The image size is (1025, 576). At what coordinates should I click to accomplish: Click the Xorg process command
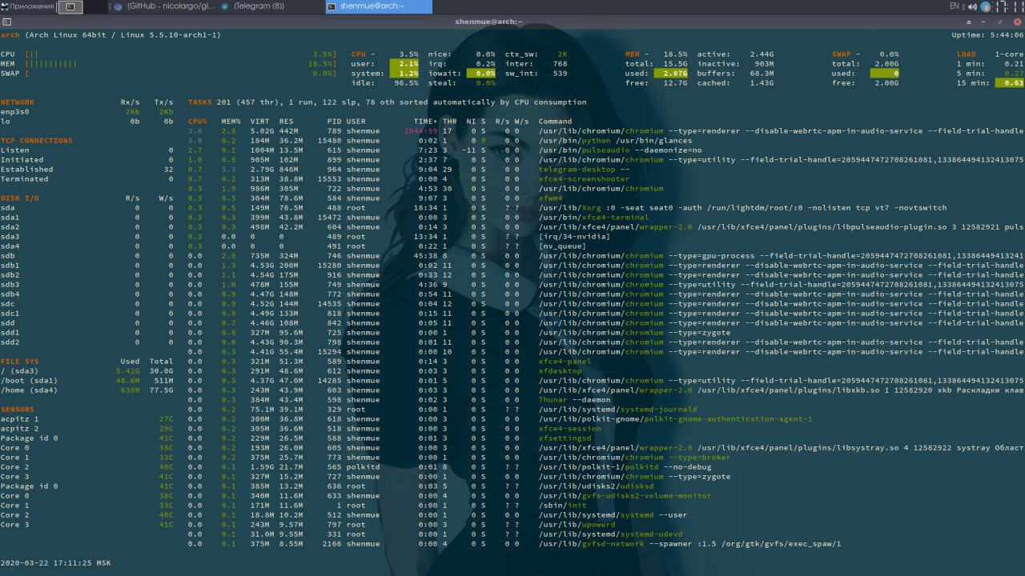(x=742, y=208)
